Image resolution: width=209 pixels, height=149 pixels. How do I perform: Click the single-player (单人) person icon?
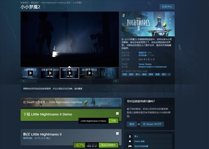point(130,136)
